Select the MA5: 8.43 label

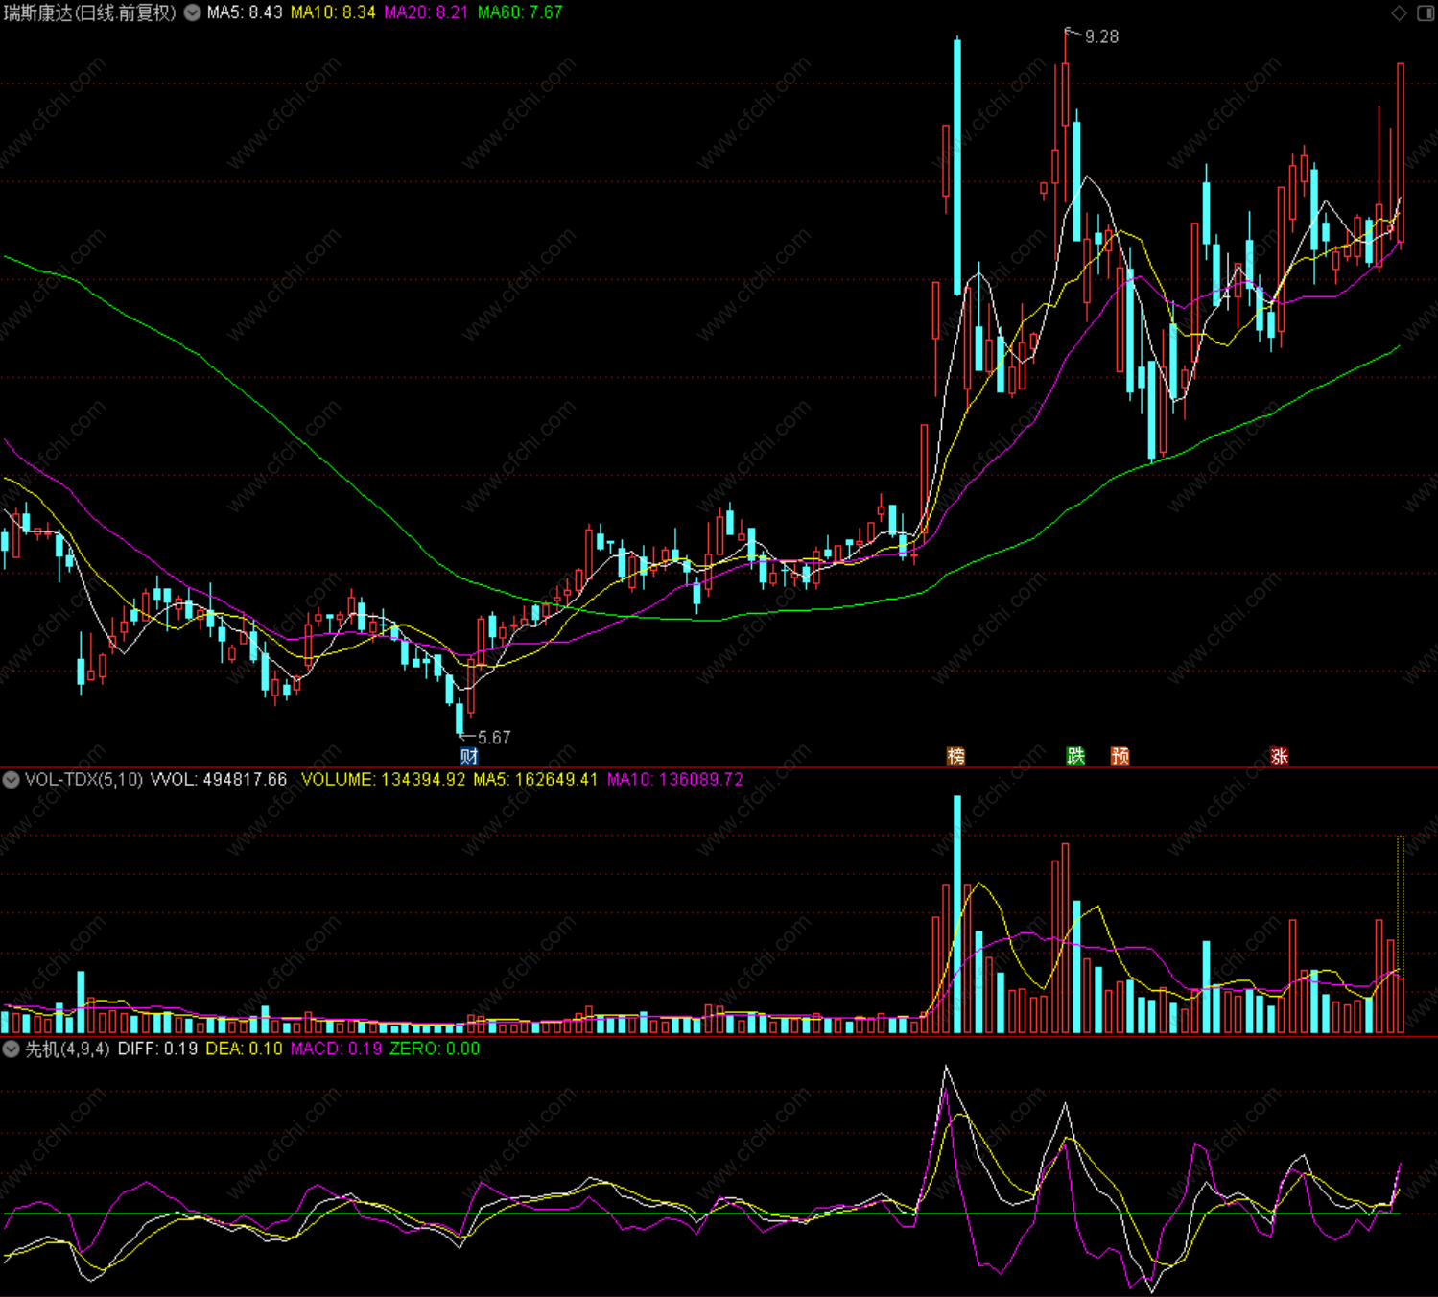[x=245, y=12]
